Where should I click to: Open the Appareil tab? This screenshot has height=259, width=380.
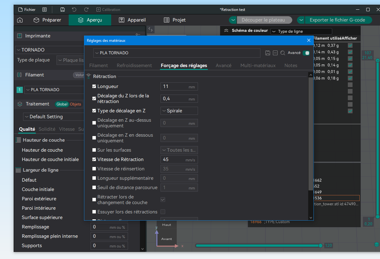point(132,20)
